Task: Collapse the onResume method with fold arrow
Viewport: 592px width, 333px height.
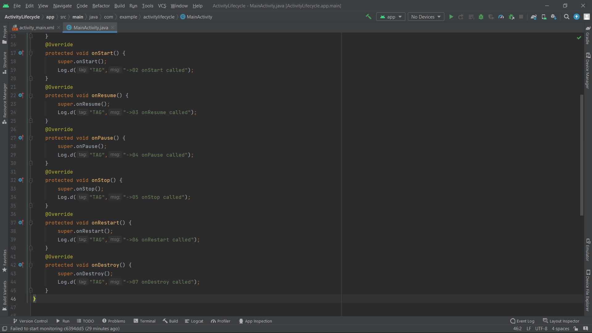Action: pos(31,96)
